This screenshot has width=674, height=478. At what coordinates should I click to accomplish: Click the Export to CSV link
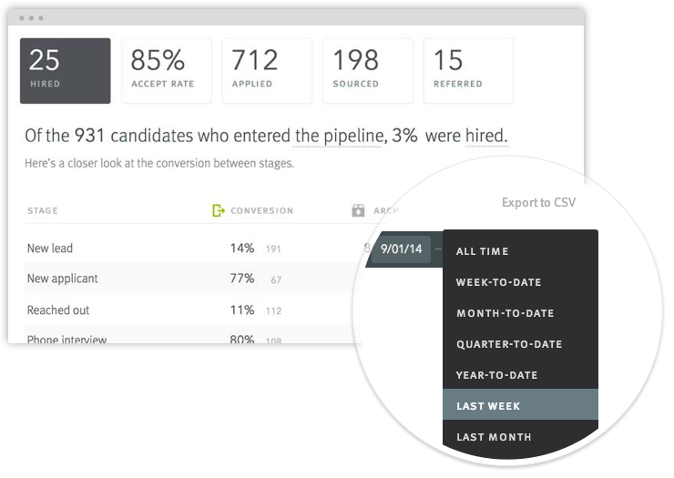[538, 202]
